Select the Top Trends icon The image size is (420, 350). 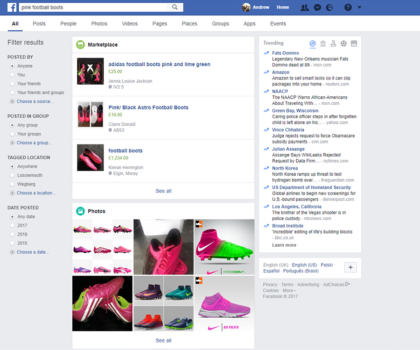pos(313,44)
